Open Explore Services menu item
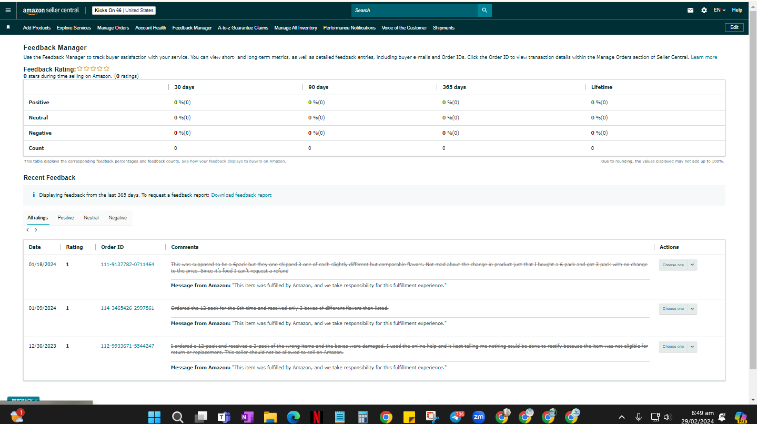This screenshot has width=757, height=424. [74, 28]
